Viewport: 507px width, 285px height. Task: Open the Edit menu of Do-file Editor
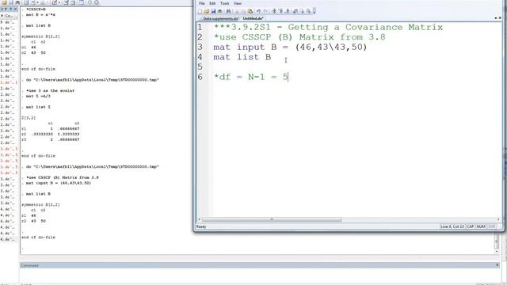point(212,3)
